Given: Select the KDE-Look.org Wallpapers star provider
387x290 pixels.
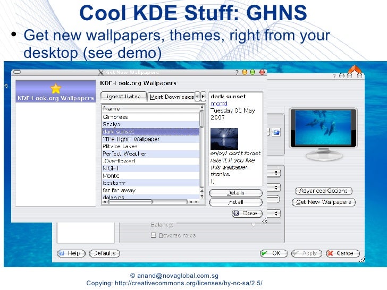Looking at the screenshot, I should (55, 91).
